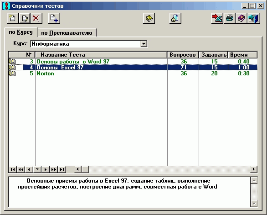The width and height of the screenshot is (267, 215).
Task: Click the horizontal scrollbar thumb
Action: [x=85, y=169]
